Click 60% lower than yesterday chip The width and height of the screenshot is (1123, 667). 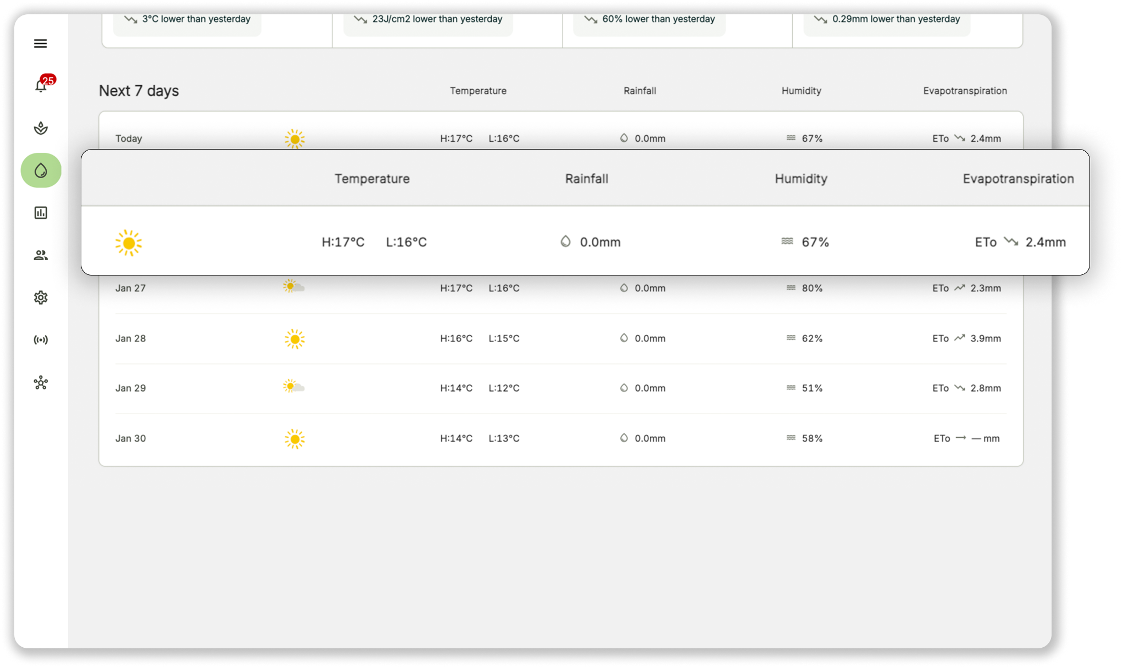click(x=649, y=20)
